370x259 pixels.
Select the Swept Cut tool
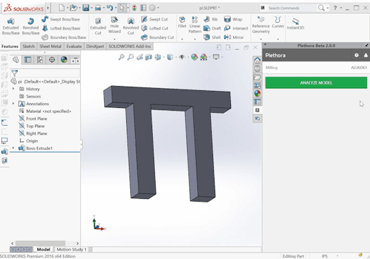(x=154, y=19)
